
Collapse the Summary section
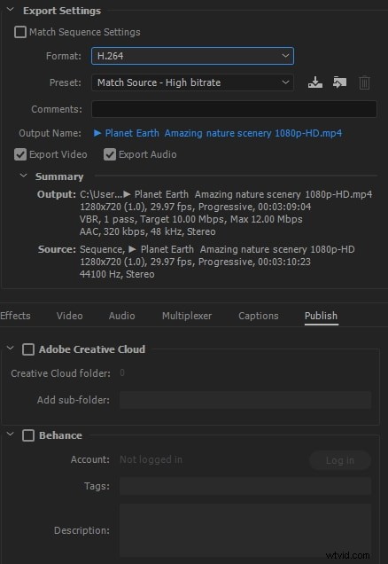tap(24, 176)
